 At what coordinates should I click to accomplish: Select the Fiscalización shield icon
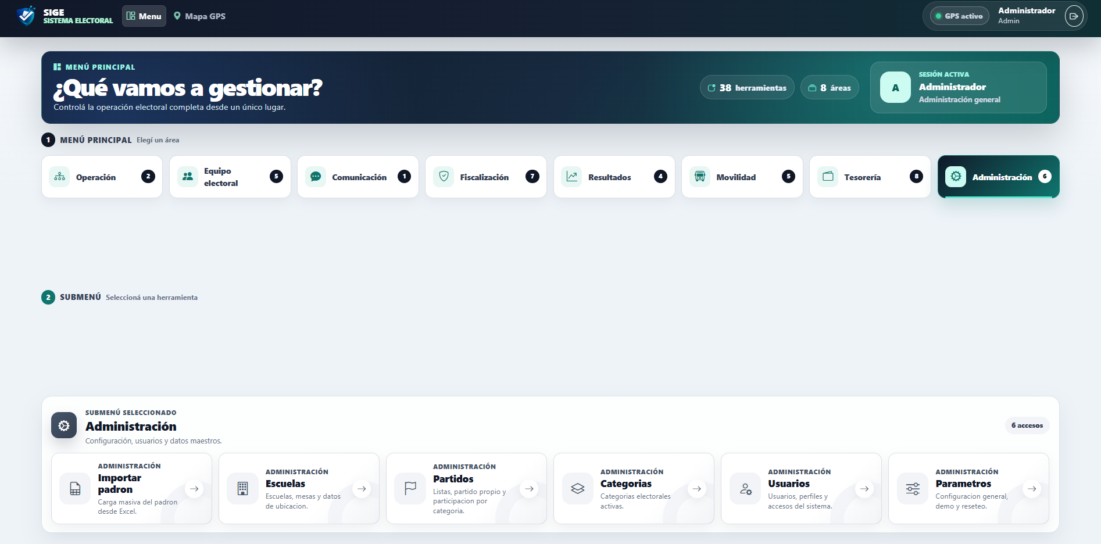pos(444,177)
